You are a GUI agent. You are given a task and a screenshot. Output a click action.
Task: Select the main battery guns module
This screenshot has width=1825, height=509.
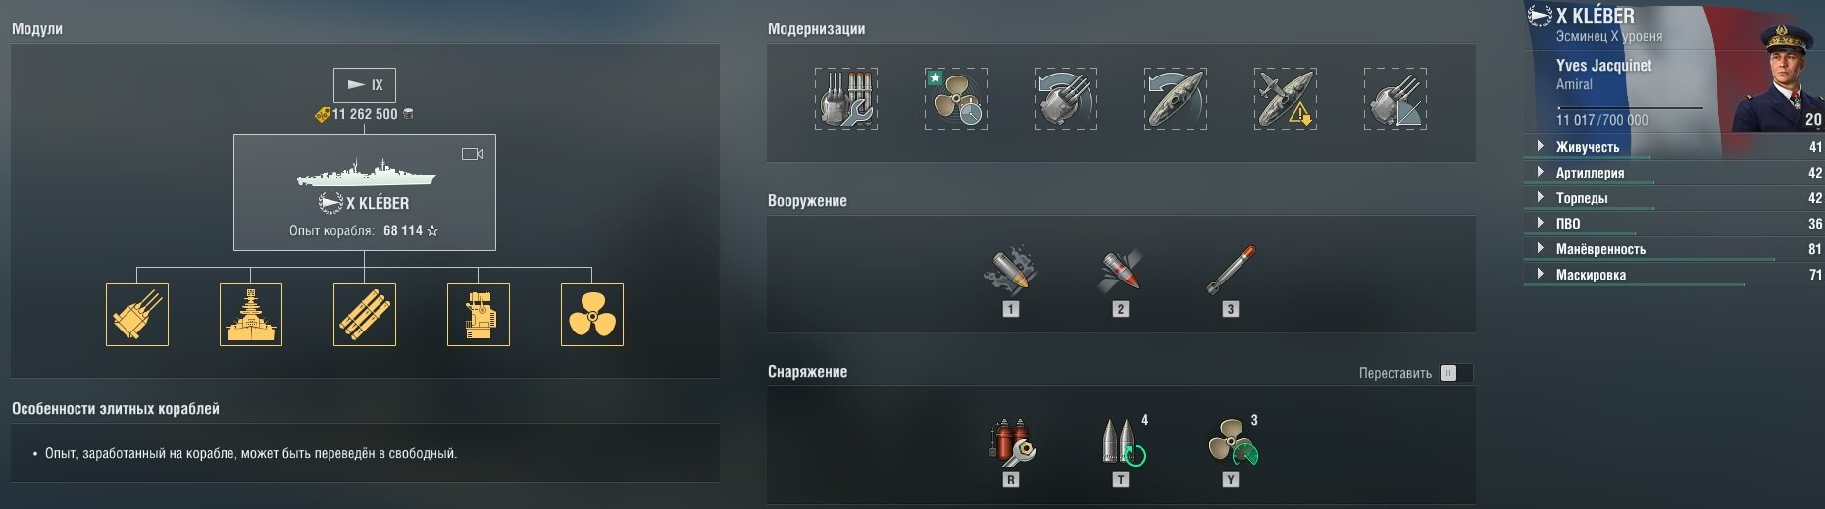(x=137, y=315)
